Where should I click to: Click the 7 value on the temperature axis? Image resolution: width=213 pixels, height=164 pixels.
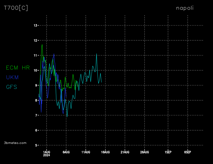(36, 115)
